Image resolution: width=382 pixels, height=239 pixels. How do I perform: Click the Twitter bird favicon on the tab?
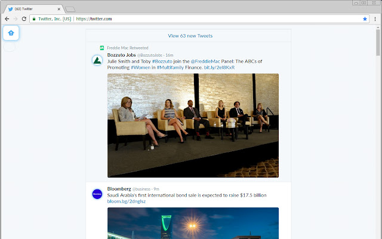coord(11,9)
